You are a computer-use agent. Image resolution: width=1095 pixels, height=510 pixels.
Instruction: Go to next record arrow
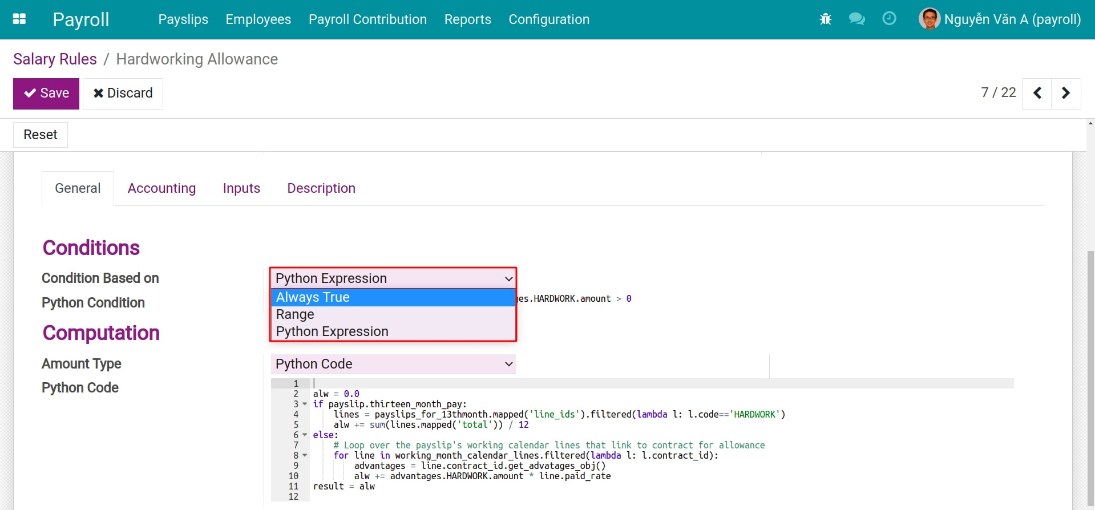coord(1065,93)
